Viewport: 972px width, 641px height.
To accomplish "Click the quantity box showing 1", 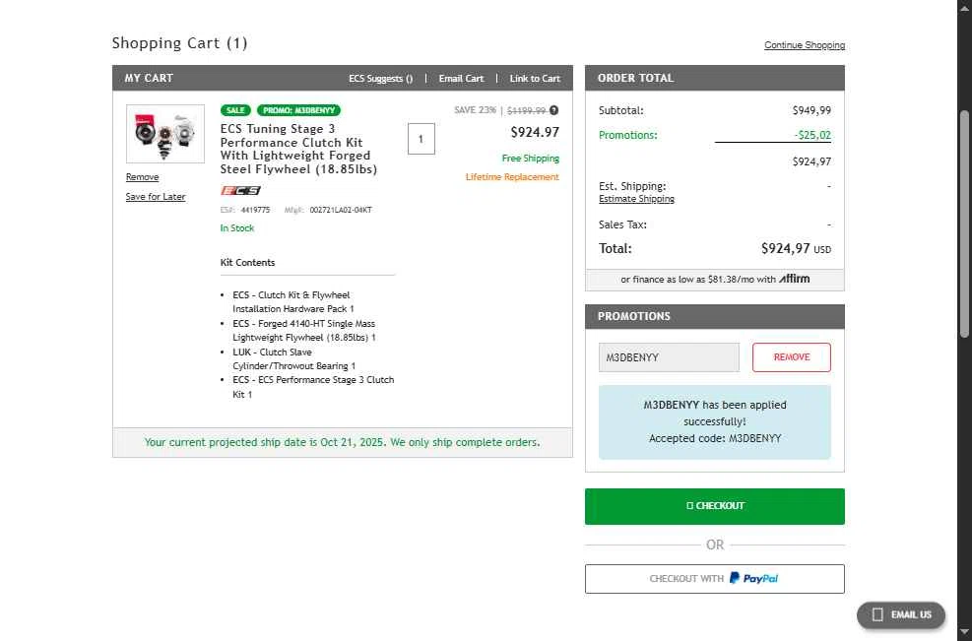I will [421, 140].
